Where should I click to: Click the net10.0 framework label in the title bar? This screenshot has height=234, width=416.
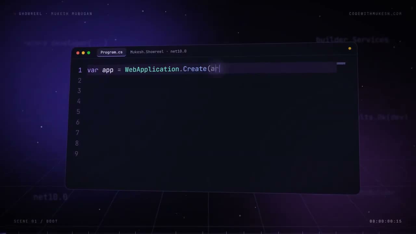pos(178,51)
